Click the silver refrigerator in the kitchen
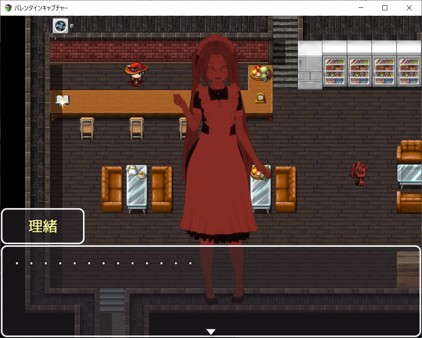 coord(310,65)
